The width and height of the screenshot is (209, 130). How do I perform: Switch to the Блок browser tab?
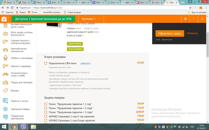(x=113, y=2)
